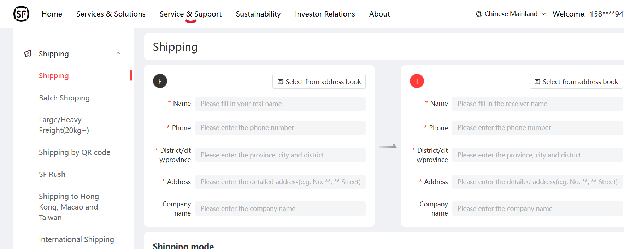
Task: Click the receiver address book icon
Action: [x=537, y=82]
